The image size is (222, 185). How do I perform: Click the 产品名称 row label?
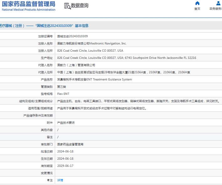tap(47, 80)
